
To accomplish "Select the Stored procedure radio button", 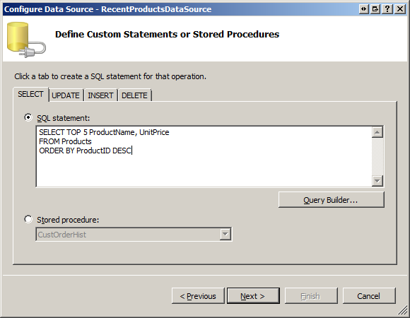I will (28, 219).
